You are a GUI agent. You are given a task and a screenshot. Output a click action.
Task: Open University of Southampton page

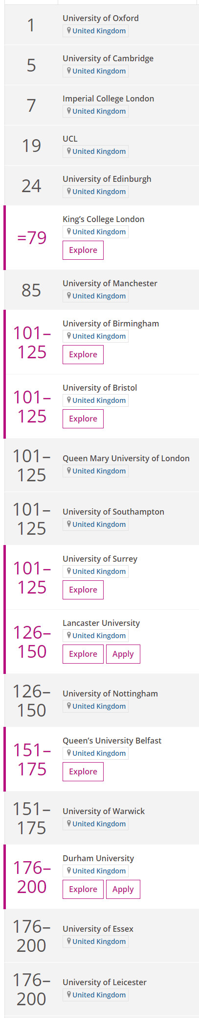point(113,512)
